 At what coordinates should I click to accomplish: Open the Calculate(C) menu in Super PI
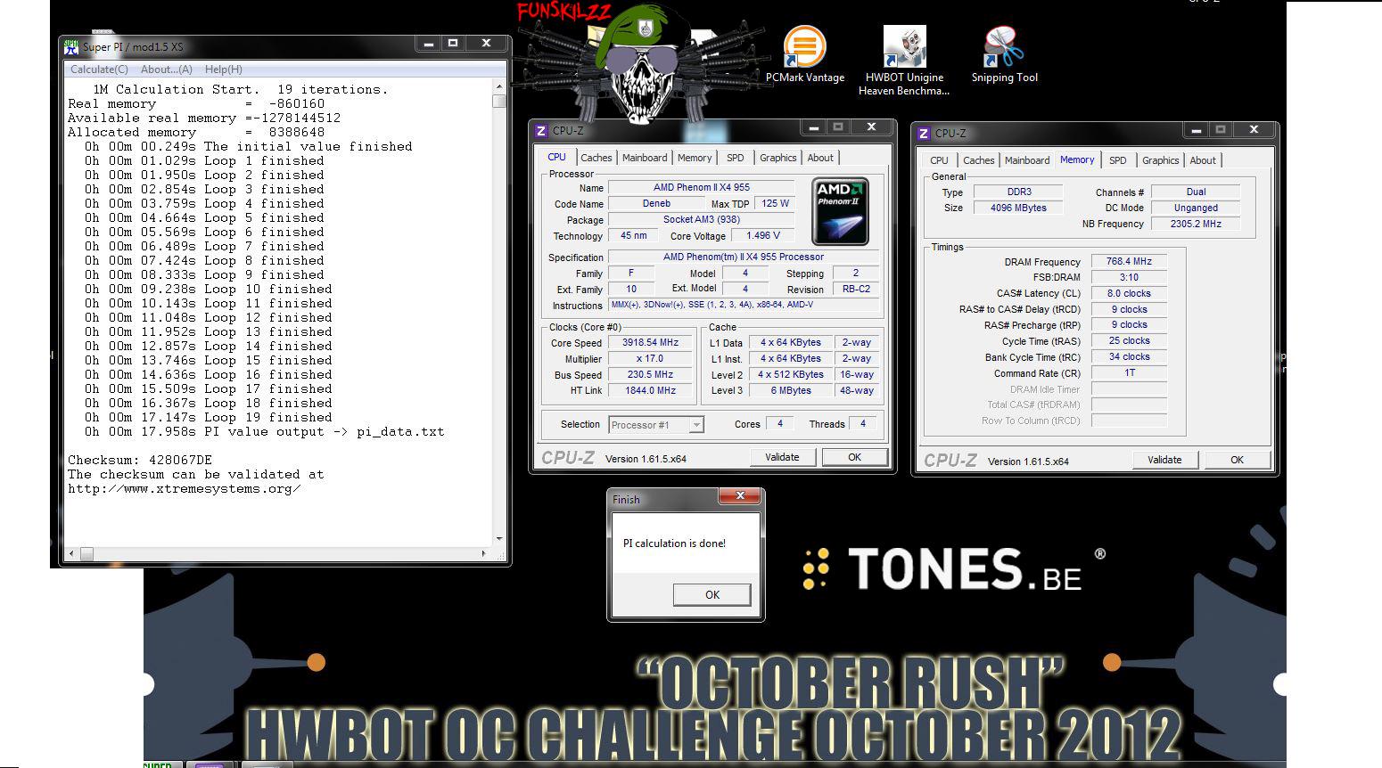pos(99,69)
